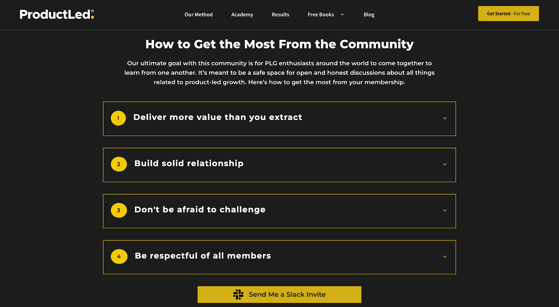The image size is (559, 307).
Task: Expand chevron for Don't be afraid to challenge
Action: [x=445, y=210]
